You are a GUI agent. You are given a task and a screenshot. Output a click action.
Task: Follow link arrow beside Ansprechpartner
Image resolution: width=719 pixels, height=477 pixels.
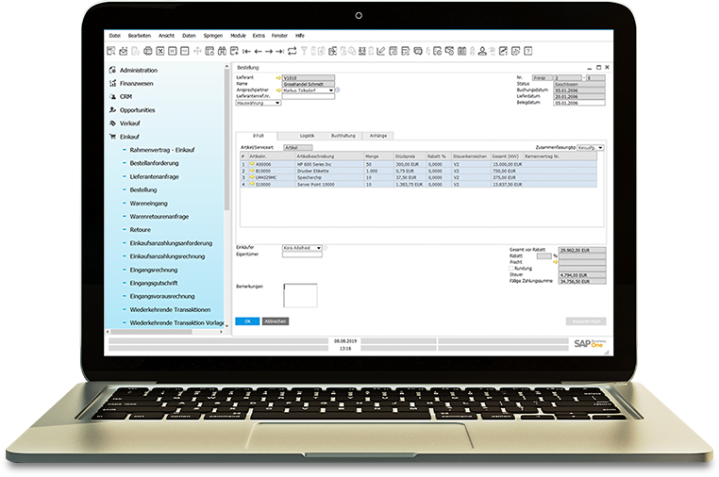click(x=278, y=90)
